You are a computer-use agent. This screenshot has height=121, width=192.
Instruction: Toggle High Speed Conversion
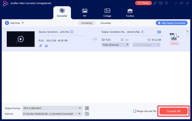pyautogui.click(x=172, y=23)
